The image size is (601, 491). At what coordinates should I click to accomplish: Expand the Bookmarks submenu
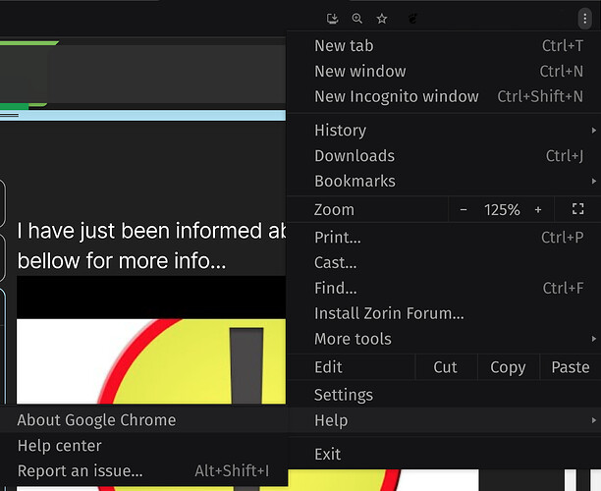pos(444,181)
